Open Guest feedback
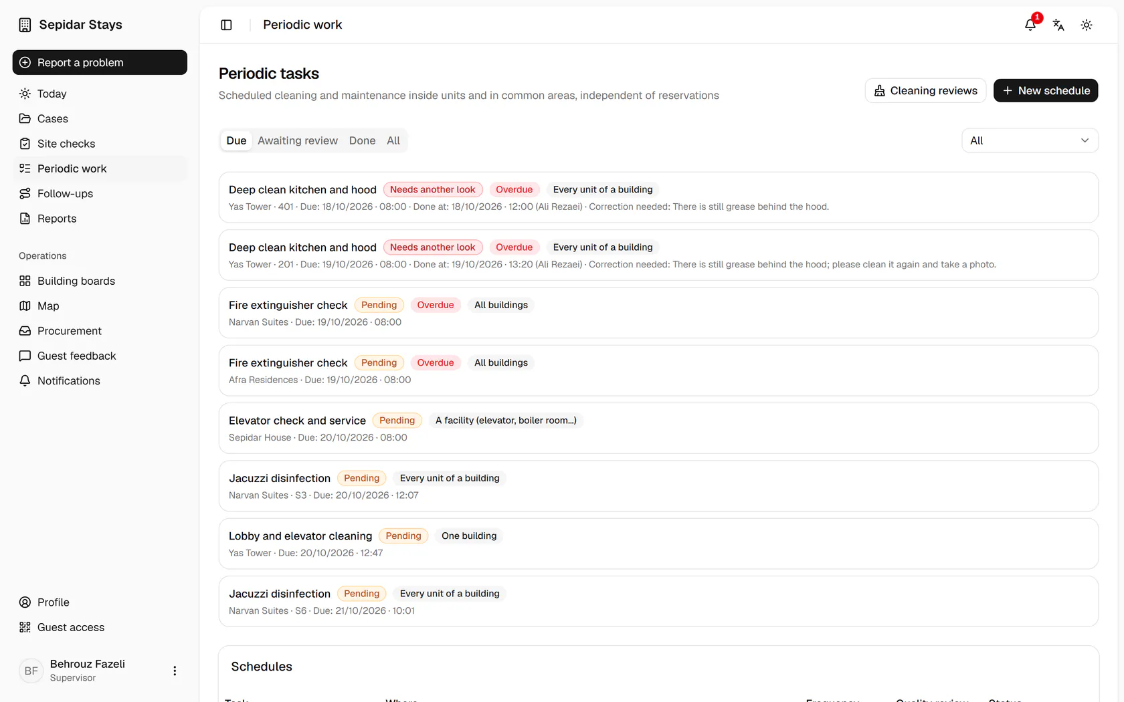This screenshot has height=702, width=1124. 100,356
